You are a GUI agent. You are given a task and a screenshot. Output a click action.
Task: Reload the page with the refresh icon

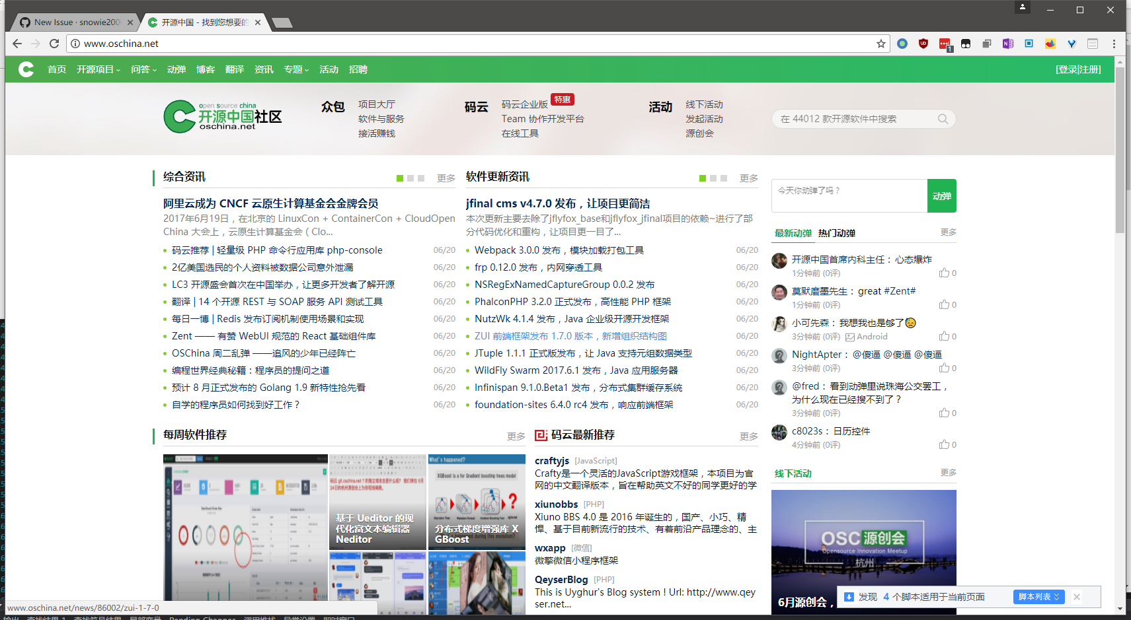[x=54, y=44]
